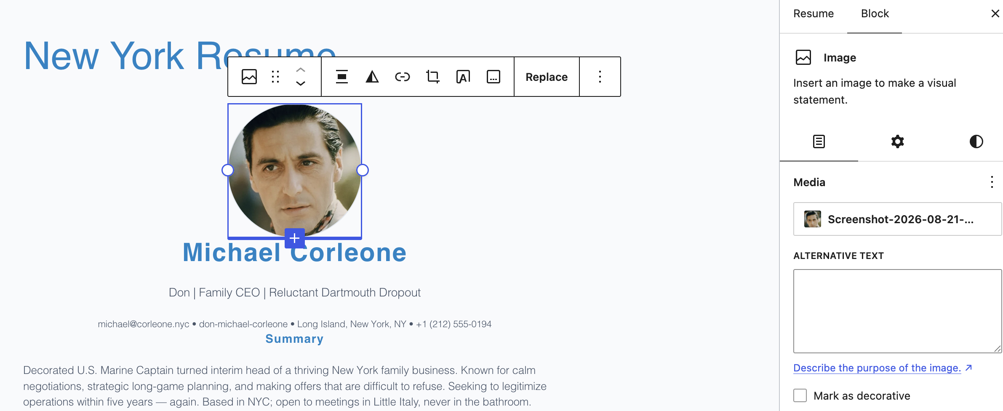Open the align options in block toolbar

pos(342,77)
